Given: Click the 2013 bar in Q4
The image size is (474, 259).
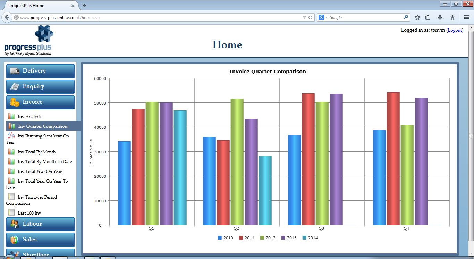Looking at the screenshot, I should click(421, 161).
